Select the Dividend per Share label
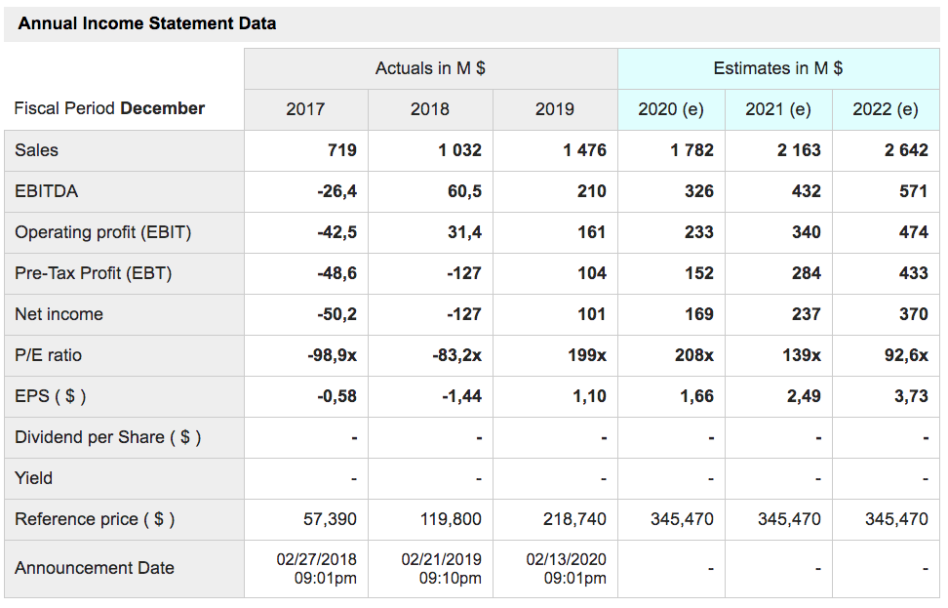948x608 pixels. pos(107,437)
